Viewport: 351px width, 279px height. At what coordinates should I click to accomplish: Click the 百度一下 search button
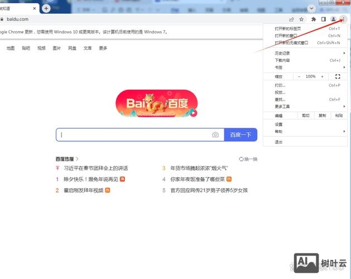(241, 135)
